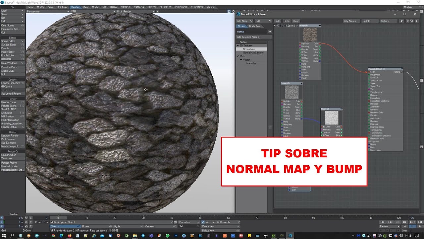Go to previous keyframe button
This screenshot has width=424, height=239.
click(390, 222)
